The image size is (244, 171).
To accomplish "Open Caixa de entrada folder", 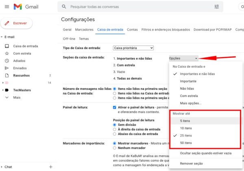I will coord(25,46).
